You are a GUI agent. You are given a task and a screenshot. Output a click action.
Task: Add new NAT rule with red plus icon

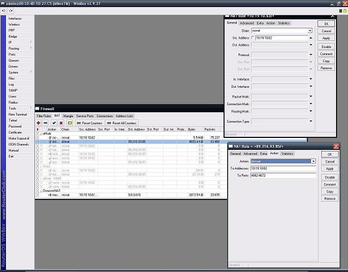pyautogui.click(x=39, y=123)
